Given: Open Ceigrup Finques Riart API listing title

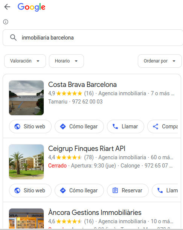Looking at the screenshot, I should click(x=87, y=149).
